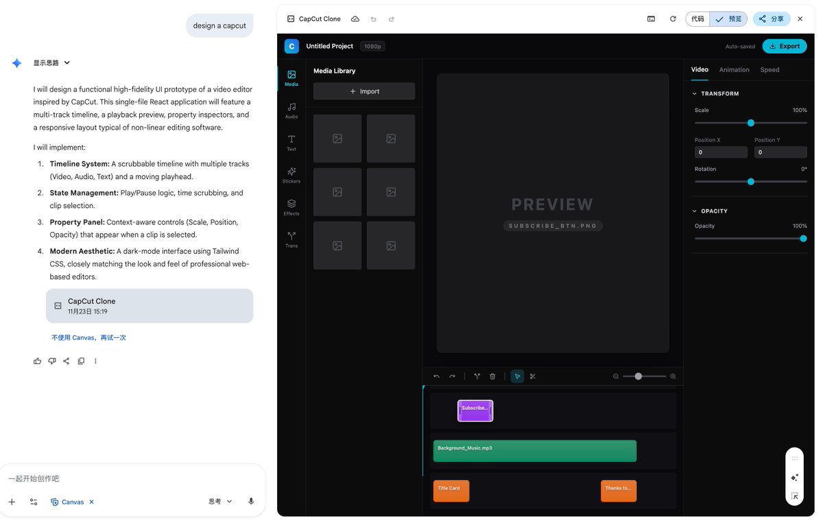The image size is (823, 521).
Task: Open the Trans transitions panel
Action: click(291, 239)
